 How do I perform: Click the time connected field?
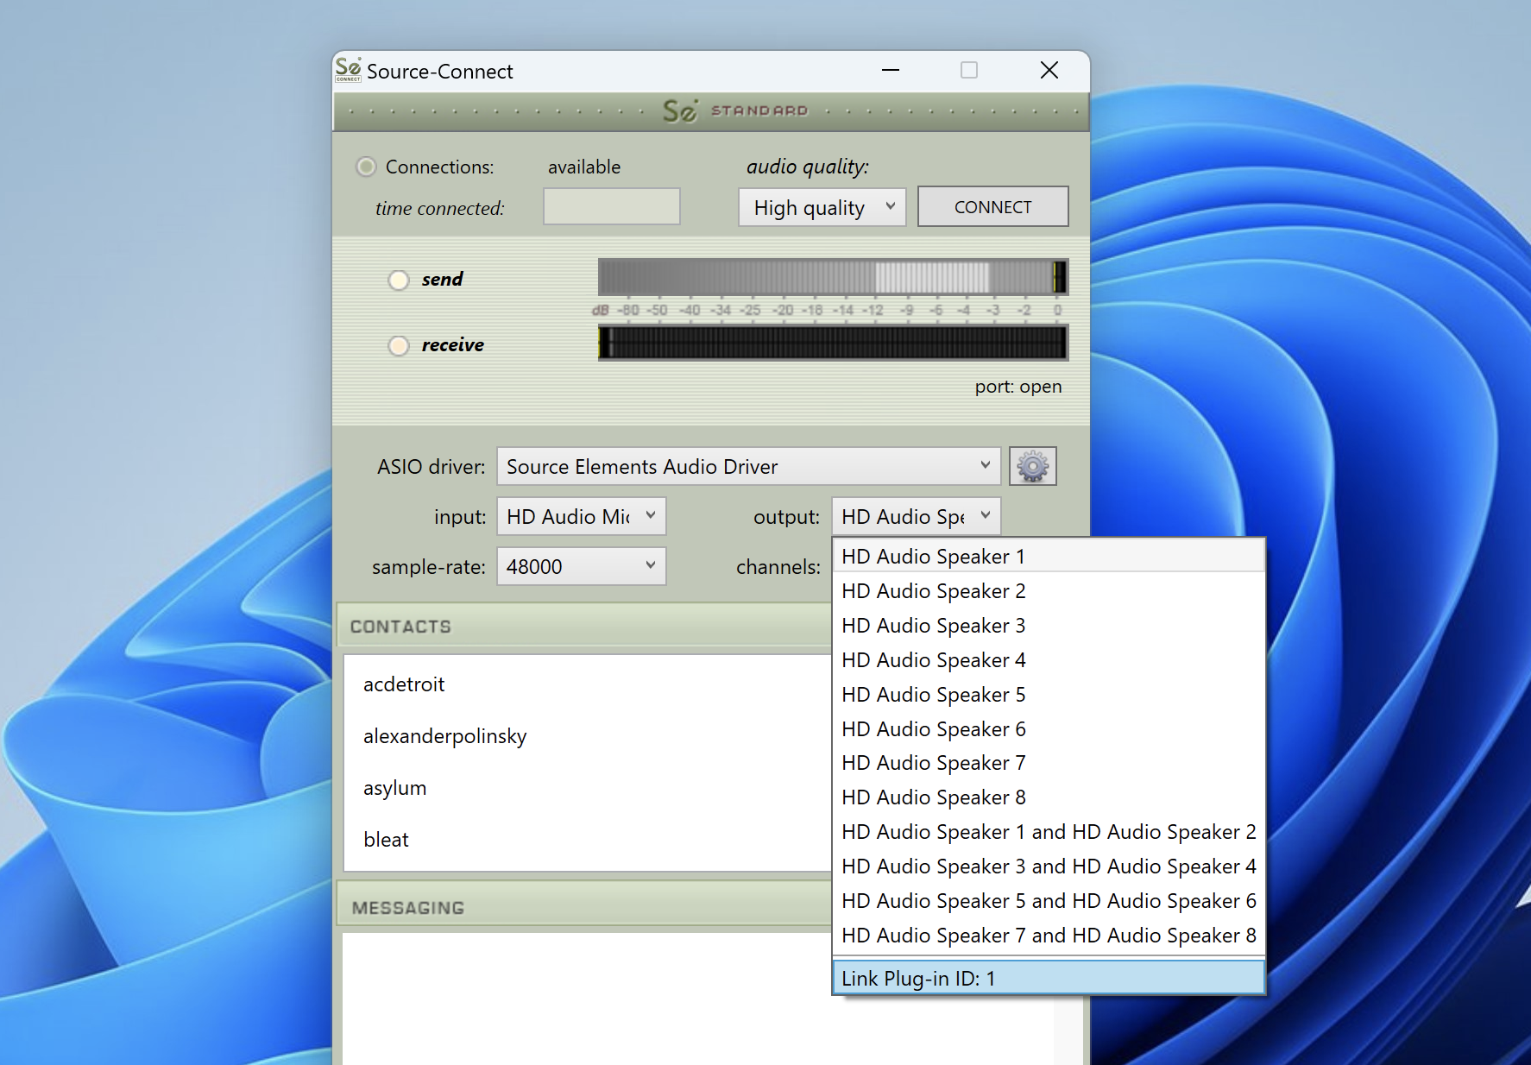(611, 207)
